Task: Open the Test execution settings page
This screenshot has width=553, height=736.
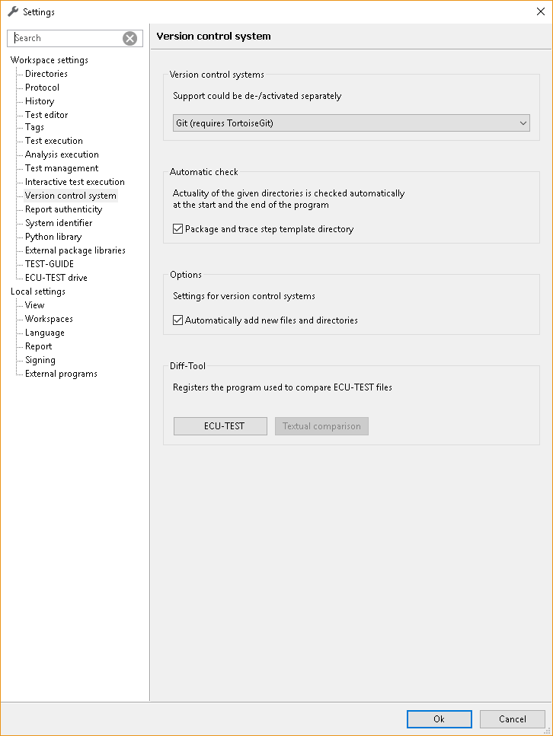Action: tap(54, 141)
